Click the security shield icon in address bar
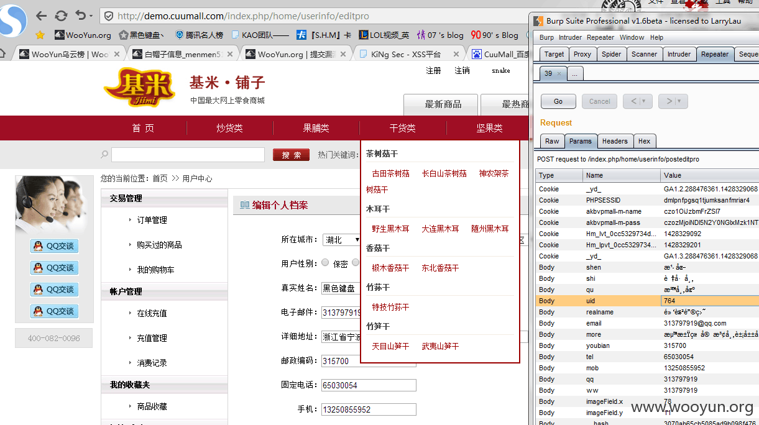Image resolution: width=759 pixels, height=425 pixels. coord(108,16)
